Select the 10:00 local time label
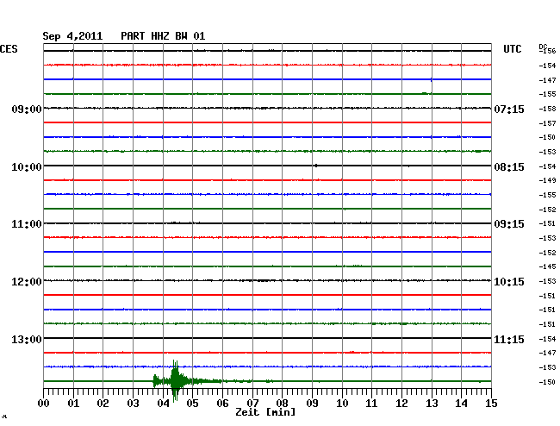The image size is (560, 426). (x=27, y=166)
